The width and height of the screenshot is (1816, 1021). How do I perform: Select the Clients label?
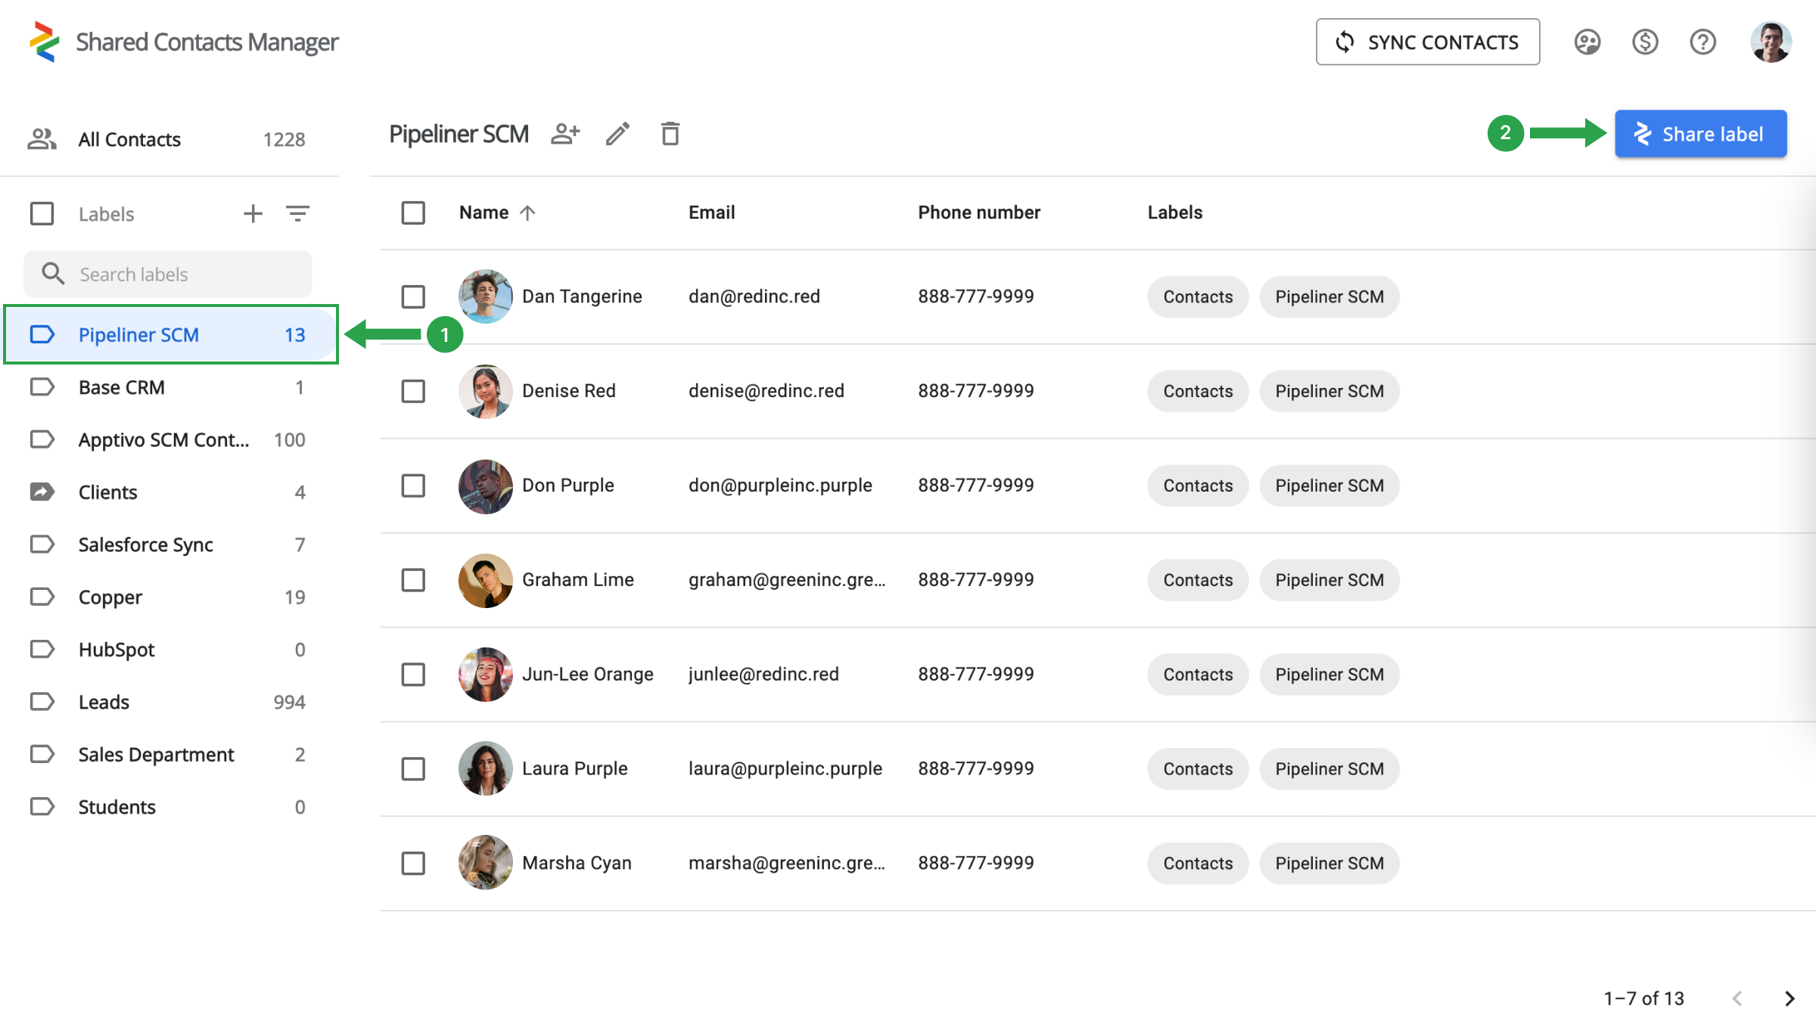click(x=169, y=492)
